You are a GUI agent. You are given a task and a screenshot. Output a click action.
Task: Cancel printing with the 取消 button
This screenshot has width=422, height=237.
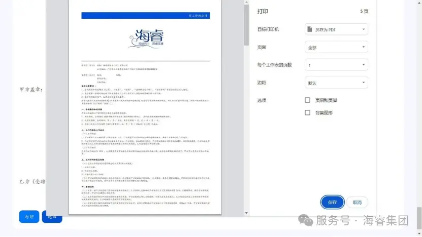tap(357, 203)
